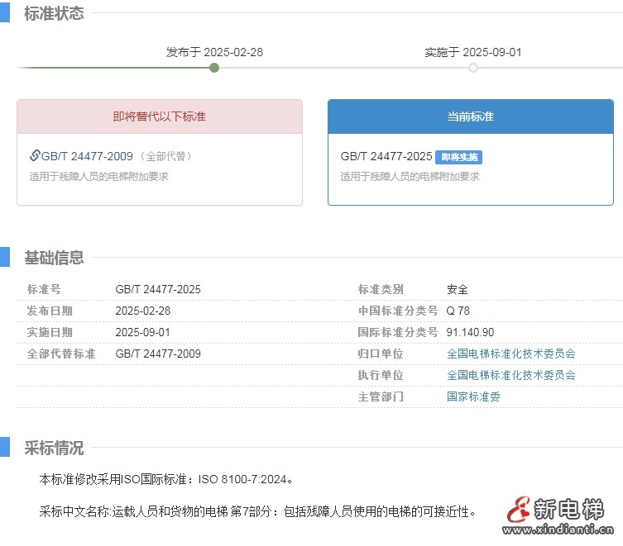Click the 实施于 2025-09-01 label
Image resolution: width=623 pixels, height=546 pixels.
[472, 52]
